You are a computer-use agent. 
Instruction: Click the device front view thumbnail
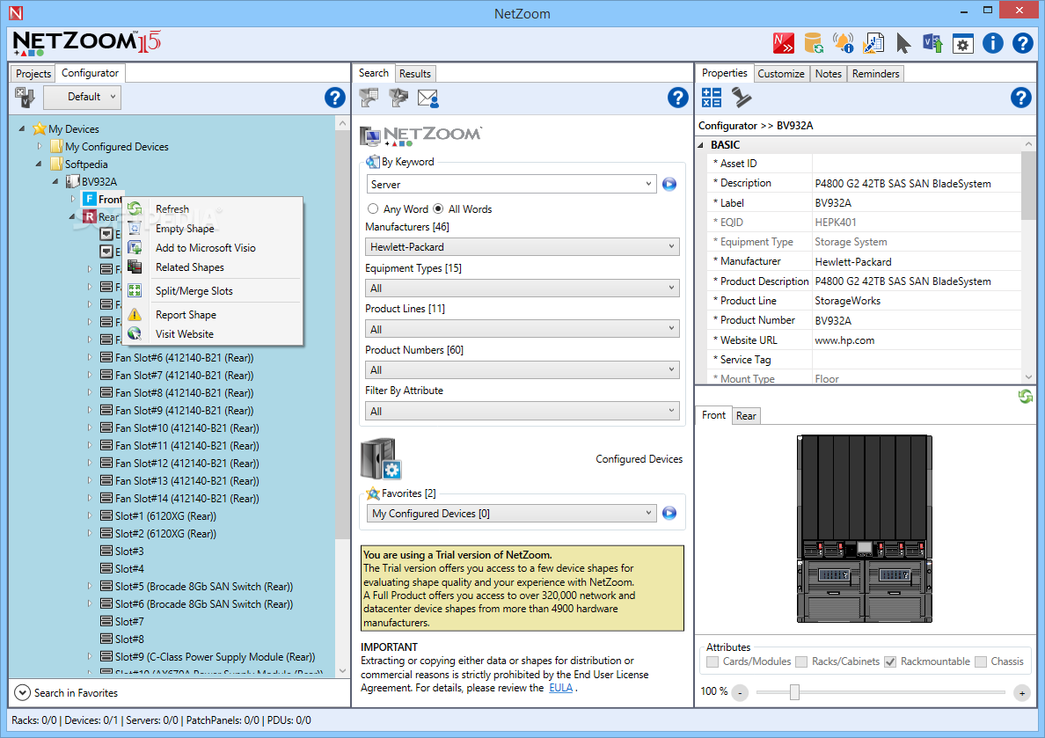pos(865,529)
